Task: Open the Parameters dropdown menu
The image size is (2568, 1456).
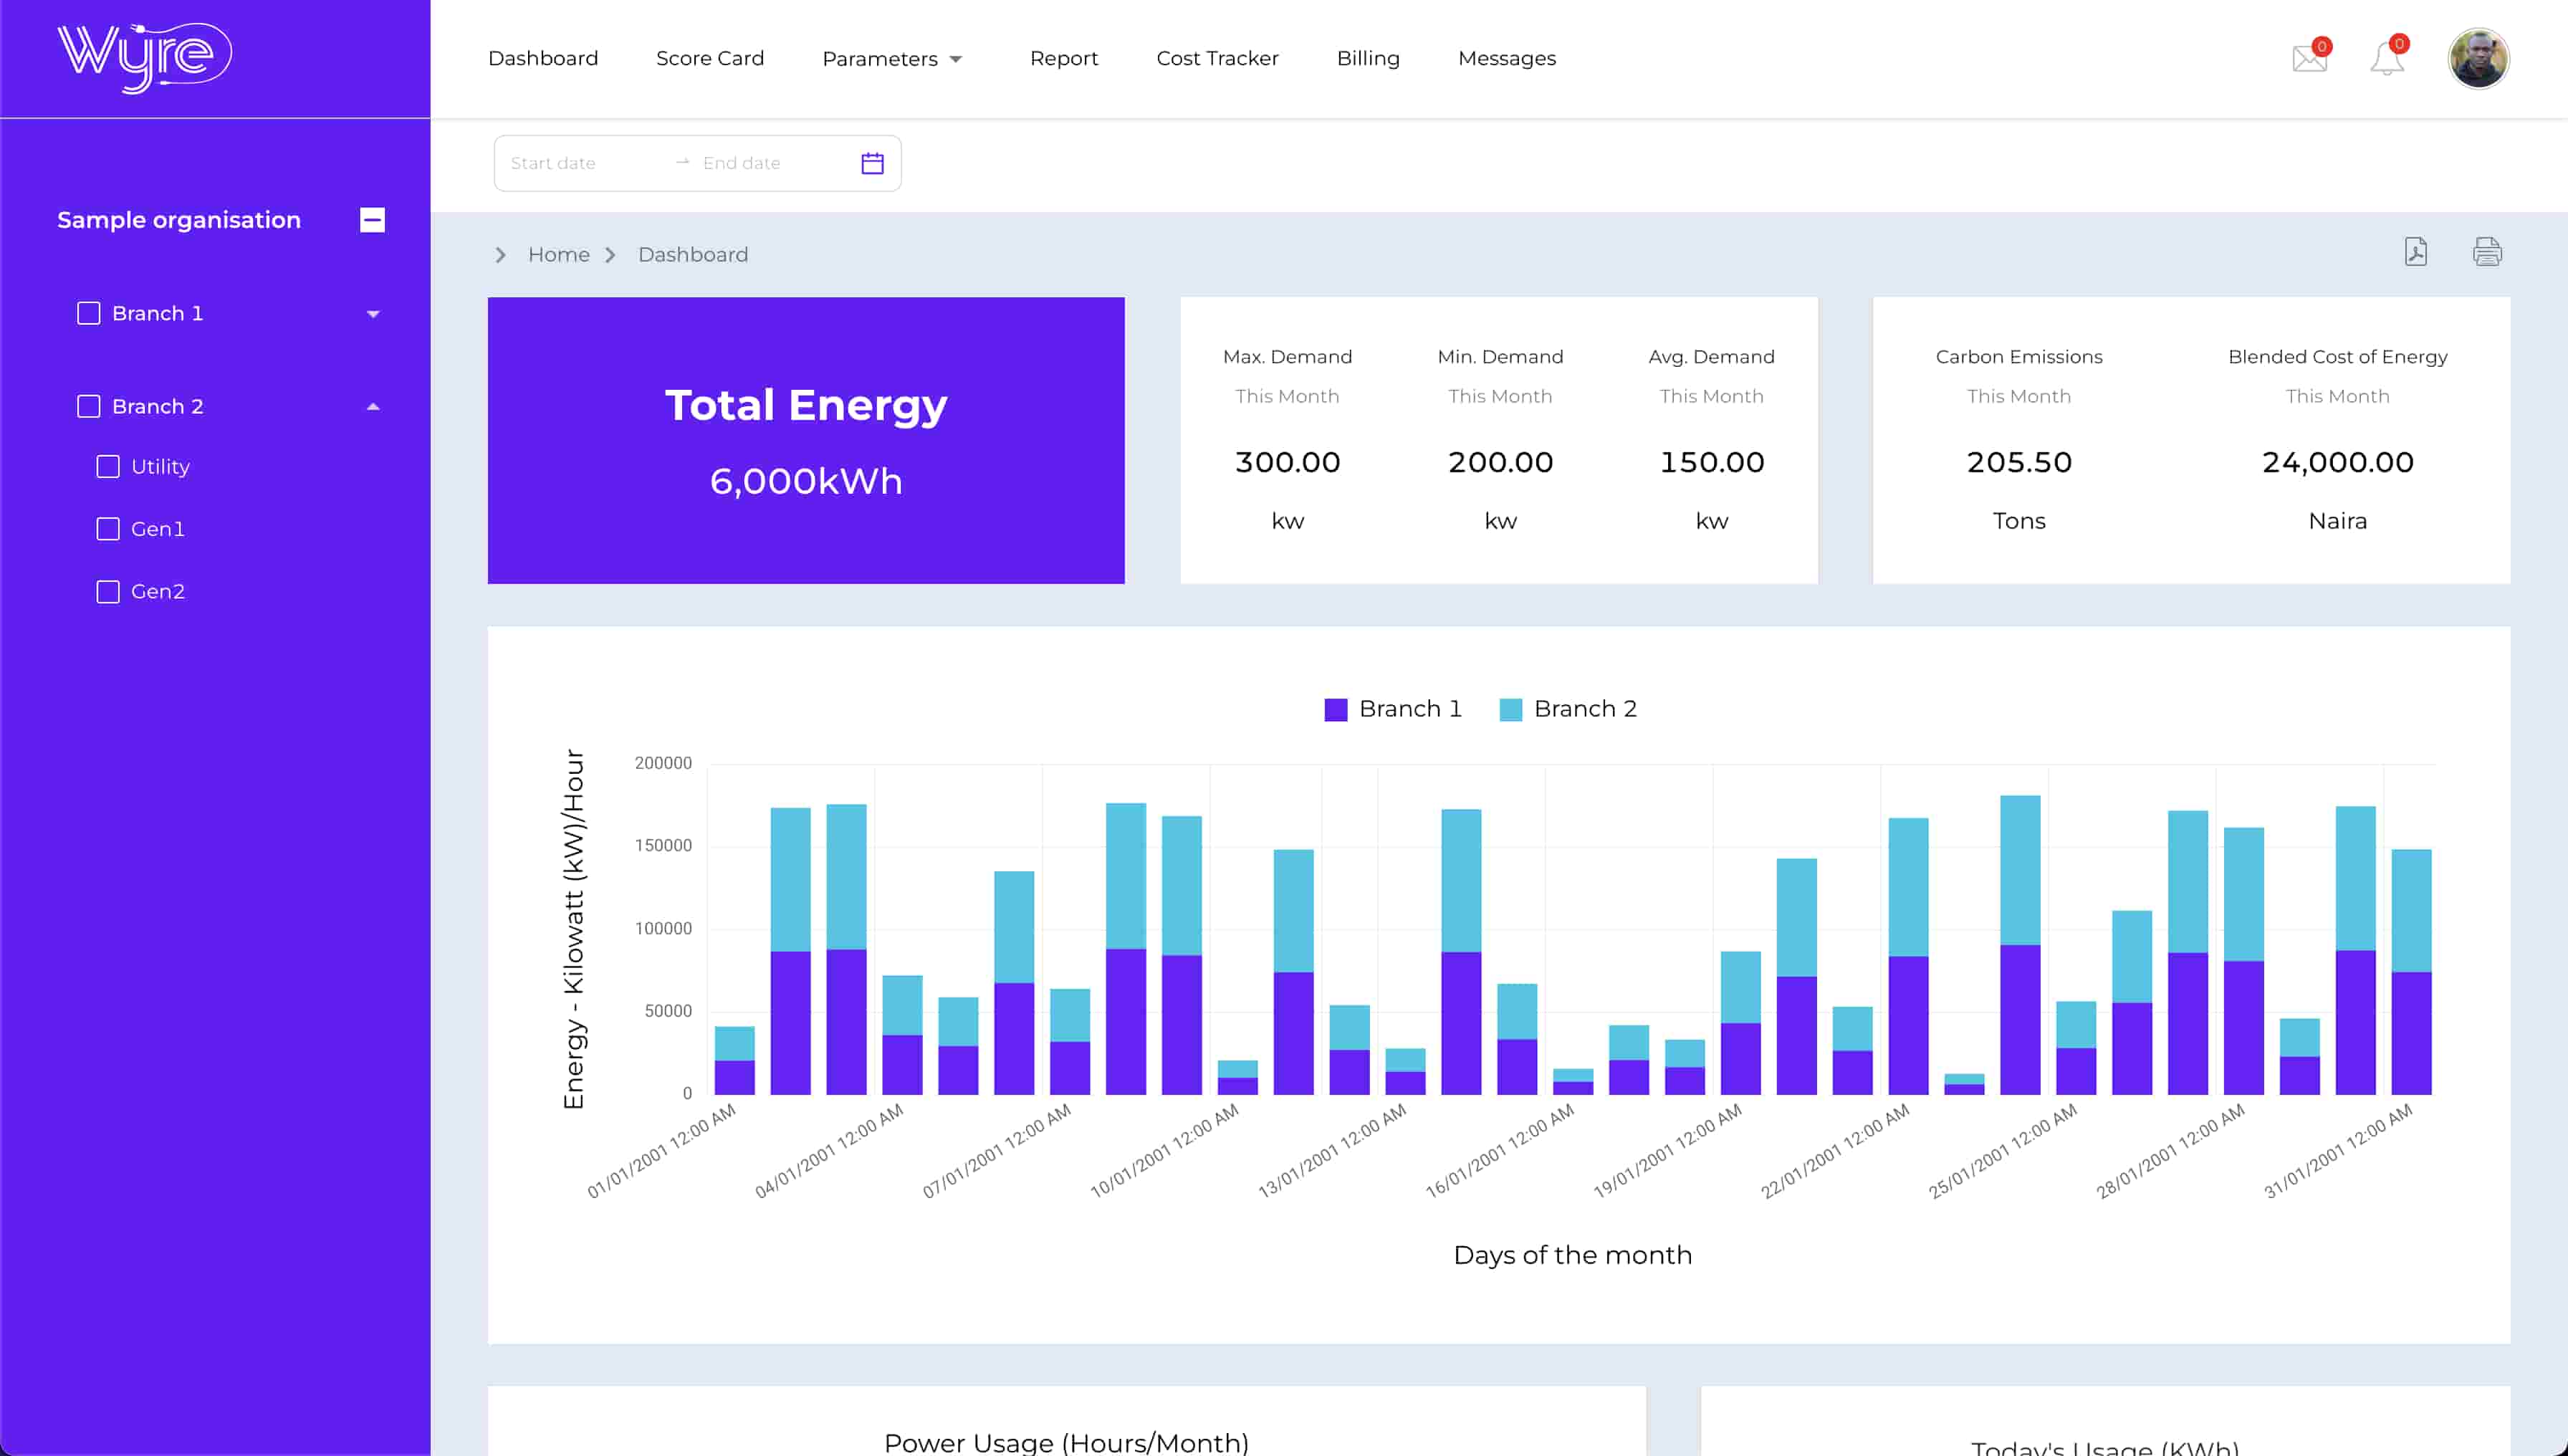Action: pyautogui.click(x=891, y=59)
